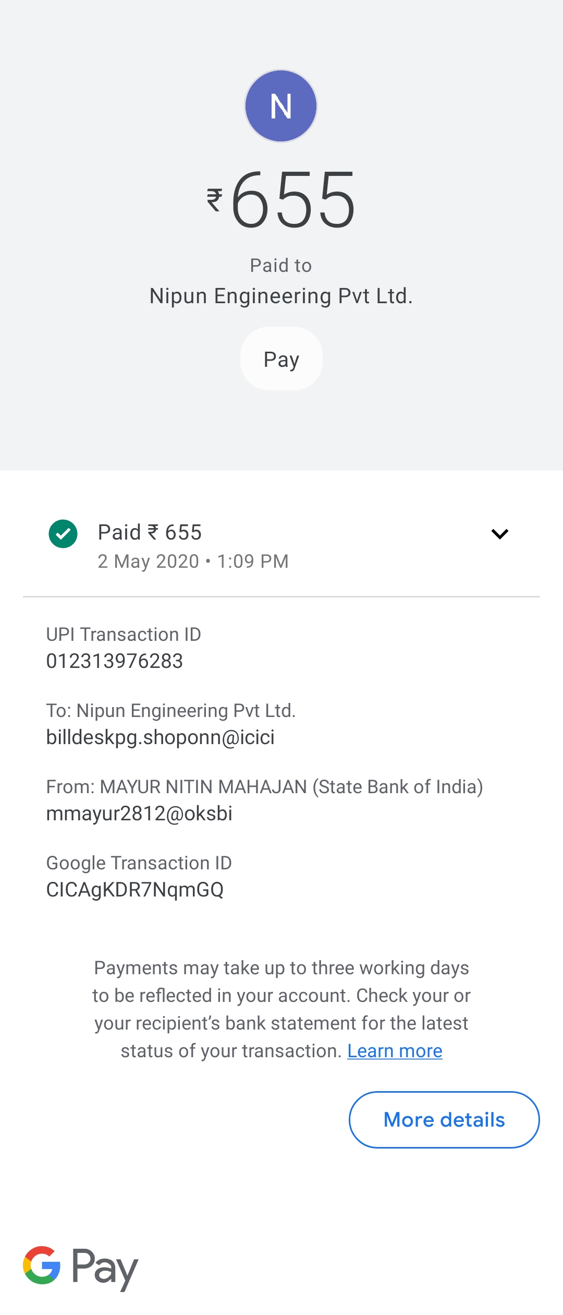This screenshot has height=1315, width=563.
Task: Tap the mmayur2812@oksbi sender address
Action: tap(139, 814)
